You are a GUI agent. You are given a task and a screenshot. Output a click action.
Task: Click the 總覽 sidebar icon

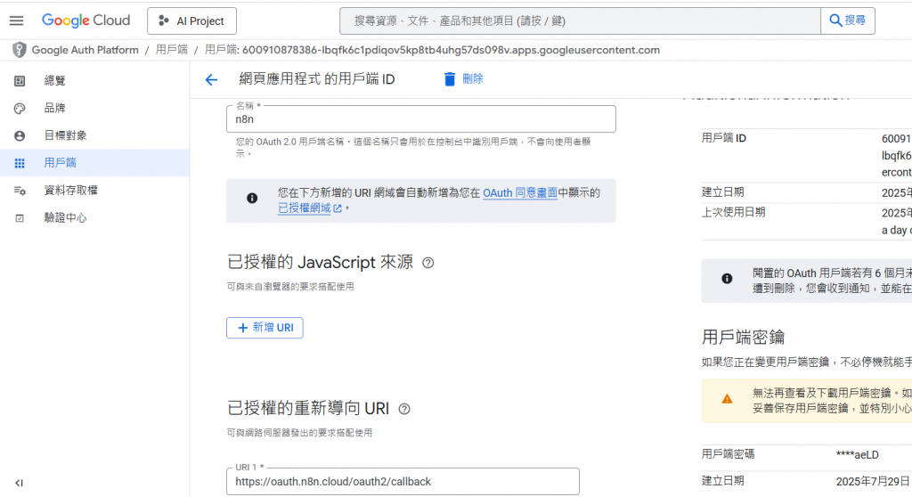pyautogui.click(x=20, y=81)
